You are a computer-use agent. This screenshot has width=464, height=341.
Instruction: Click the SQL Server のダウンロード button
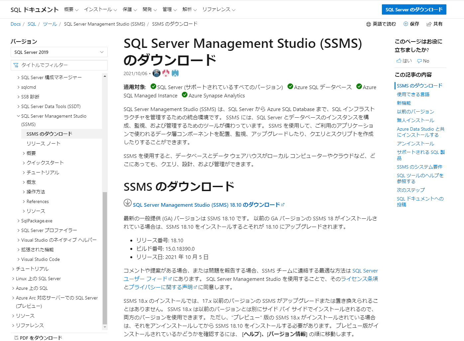click(414, 9)
